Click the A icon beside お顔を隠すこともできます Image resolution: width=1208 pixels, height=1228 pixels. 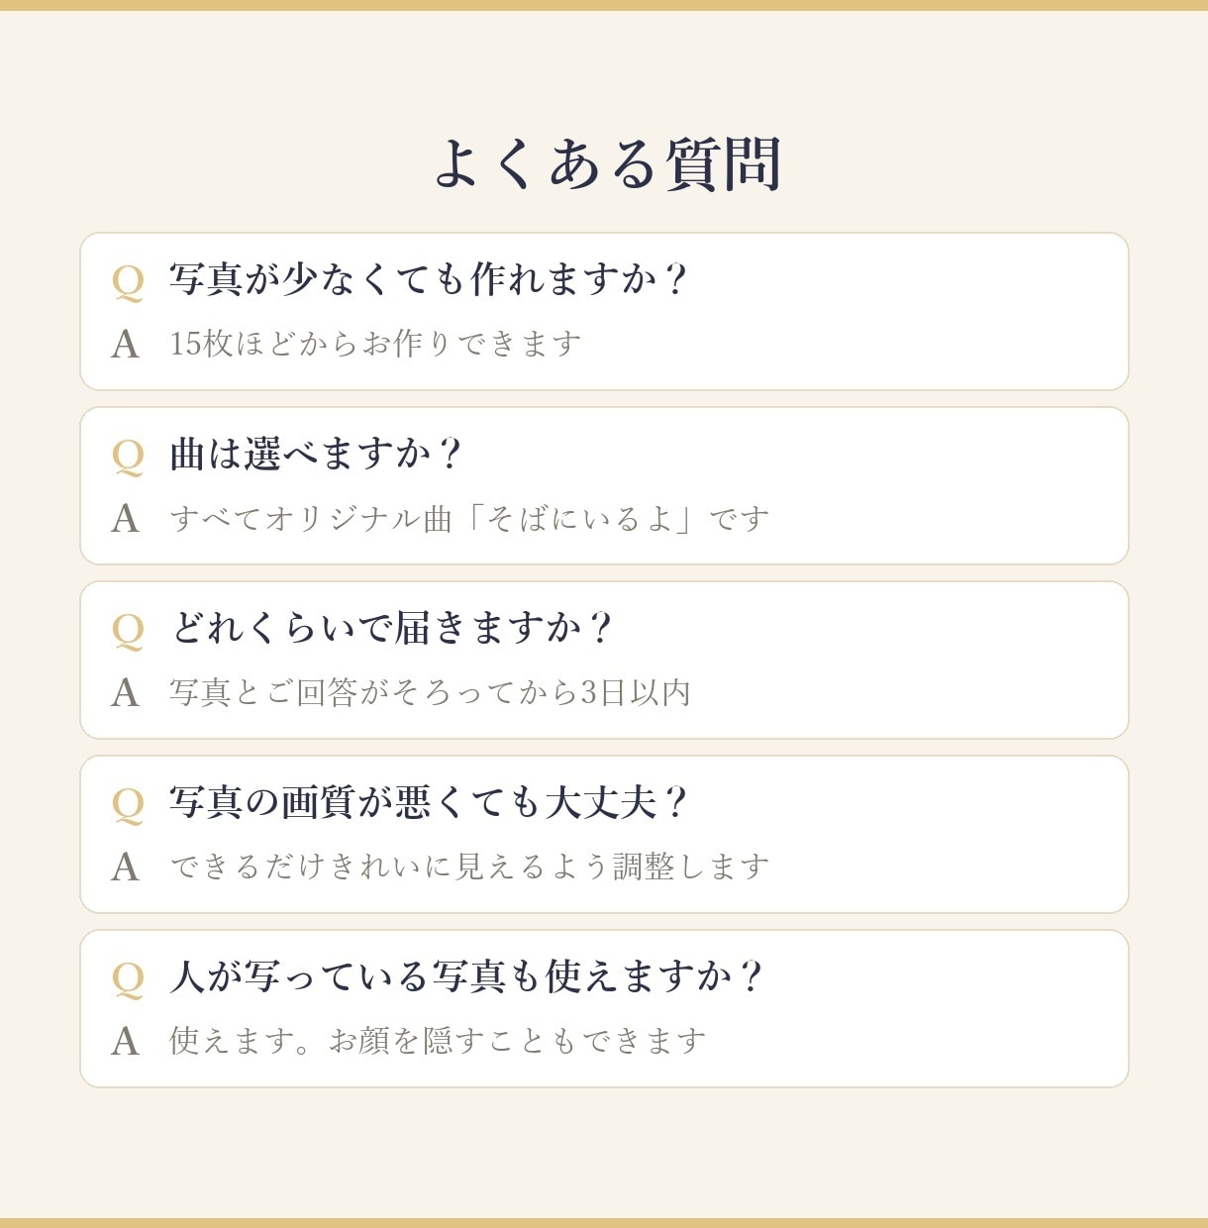pyautogui.click(x=125, y=1042)
